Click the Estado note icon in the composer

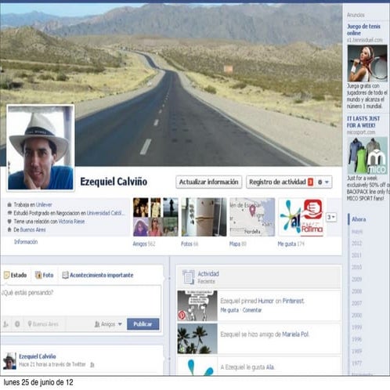[6, 275]
